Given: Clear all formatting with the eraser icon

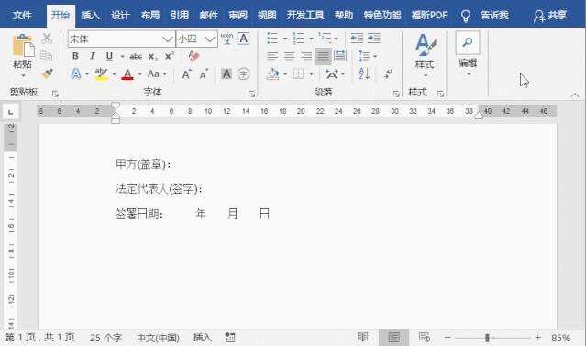Looking at the screenshot, I should [x=193, y=56].
